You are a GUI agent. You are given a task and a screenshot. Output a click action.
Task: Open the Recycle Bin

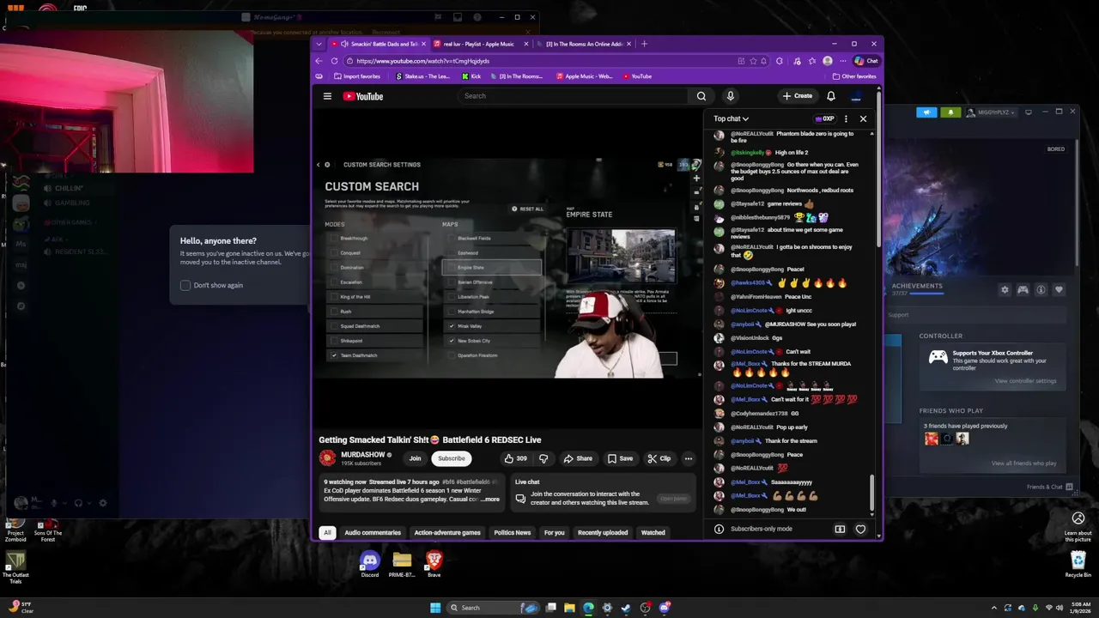pos(1078,564)
